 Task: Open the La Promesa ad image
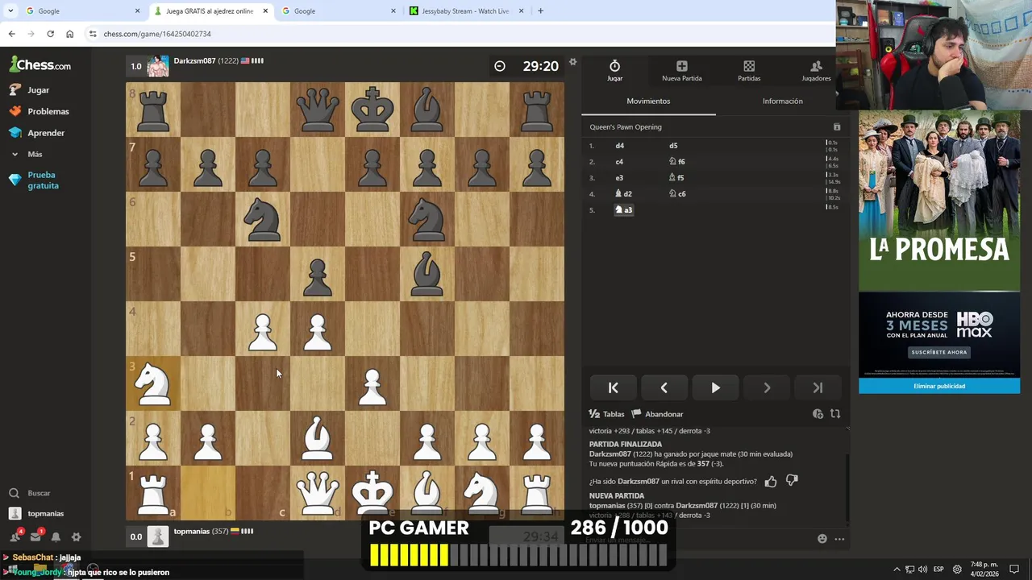pyautogui.click(x=939, y=200)
